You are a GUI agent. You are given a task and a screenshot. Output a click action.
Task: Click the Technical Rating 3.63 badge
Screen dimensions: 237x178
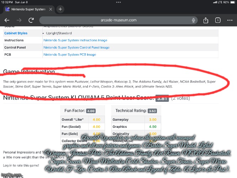click(152, 111)
